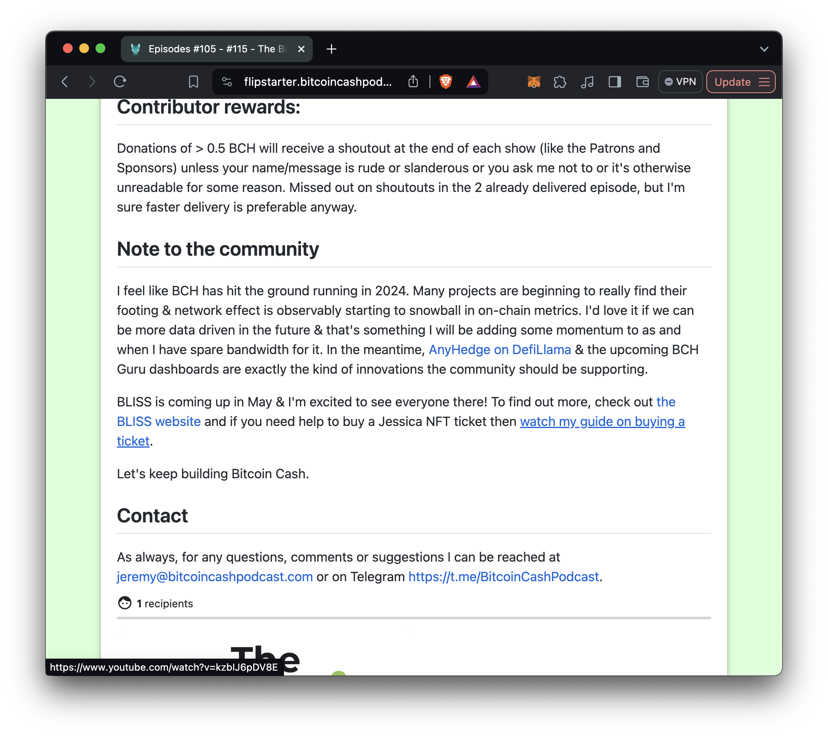This screenshot has height=736, width=828.
Task: Open the Extensions puzzle piece menu
Action: click(560, 82)
